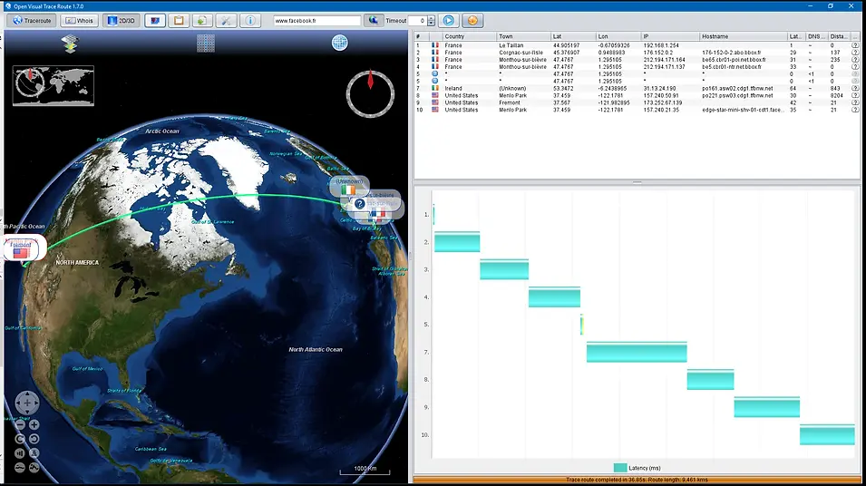Open the About info icon
866x486 pixels.
[249, 21]
